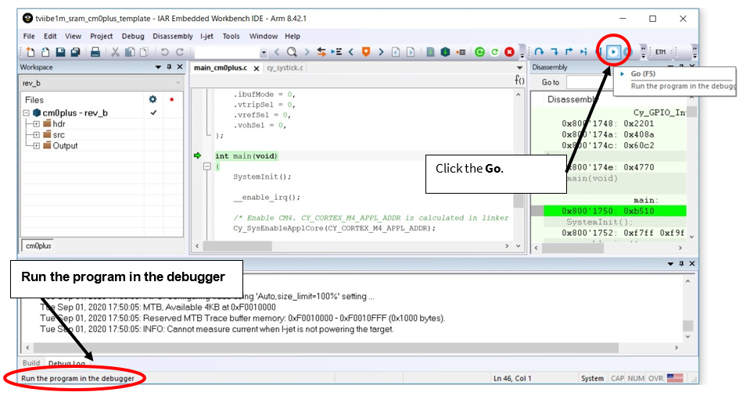This screenshot has width=743, height=403.
Task: Close the main_cm0plus.c tab
Action: [257, 68]
